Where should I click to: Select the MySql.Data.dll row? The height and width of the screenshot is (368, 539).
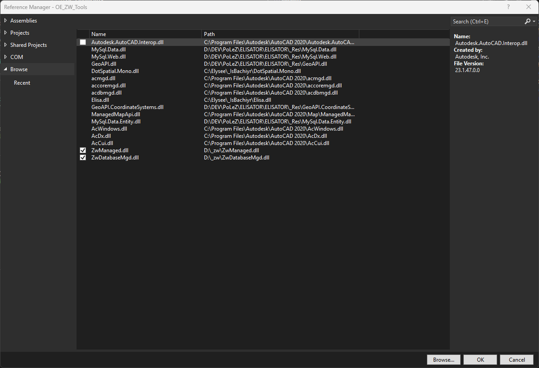[263, 50]
